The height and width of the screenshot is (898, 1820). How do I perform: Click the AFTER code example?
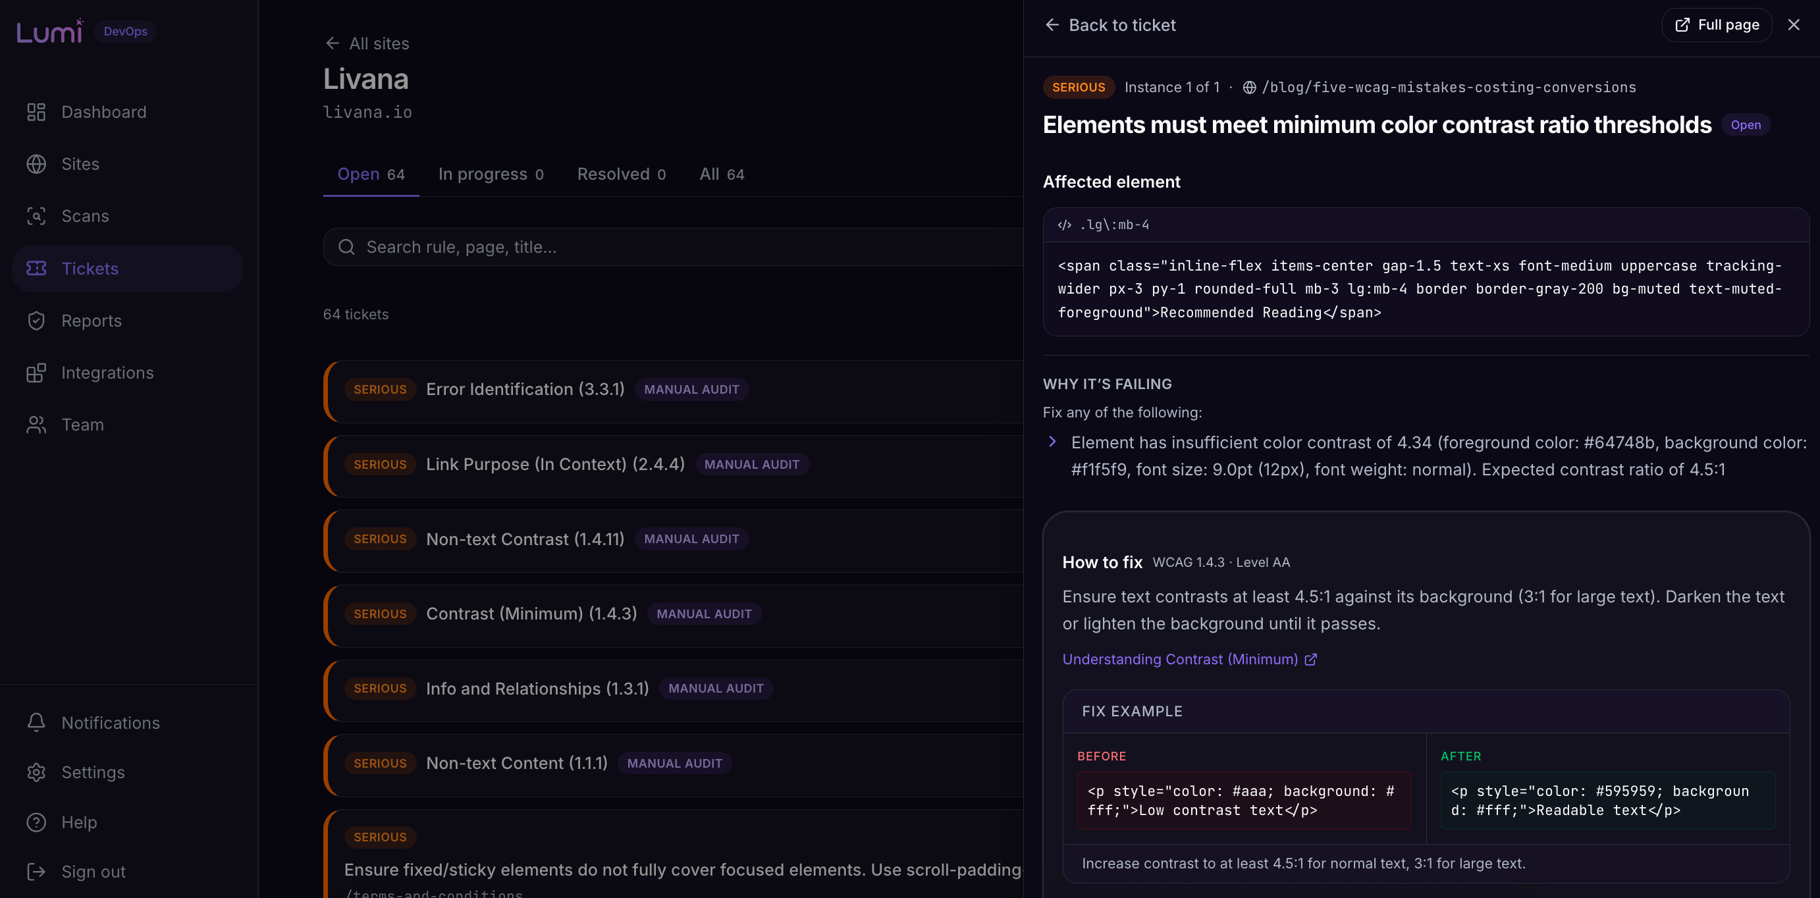tap(1607, 801)
